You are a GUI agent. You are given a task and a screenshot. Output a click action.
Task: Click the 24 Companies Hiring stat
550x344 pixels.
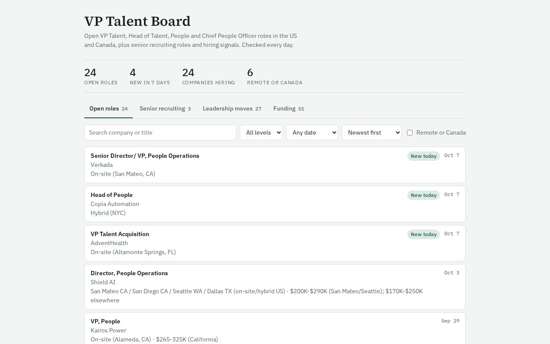click(x=208, y=76)
